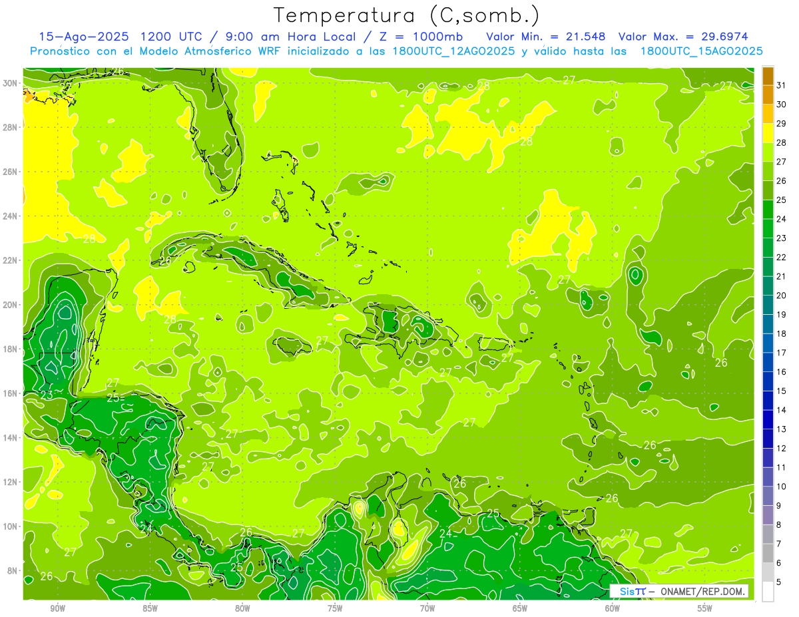Select the "15-Ago-2025 1200 UTC" date text
This screenshot has width=799, height=617.
click(122, 37)
